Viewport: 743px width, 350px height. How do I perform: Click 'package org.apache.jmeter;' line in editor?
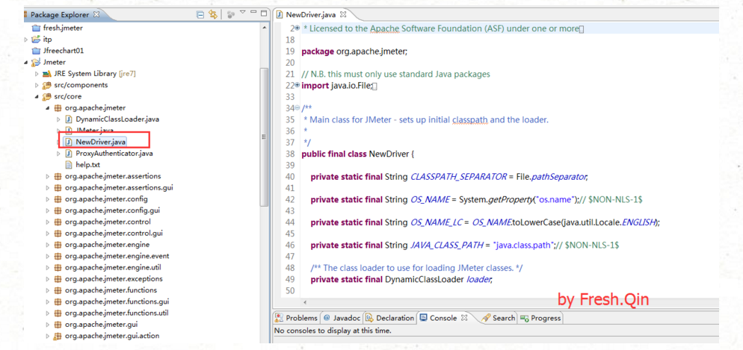pos(354,51)
